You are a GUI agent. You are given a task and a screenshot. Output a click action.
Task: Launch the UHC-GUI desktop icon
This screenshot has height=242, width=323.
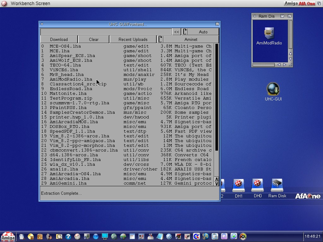click(x=273, y=89)
